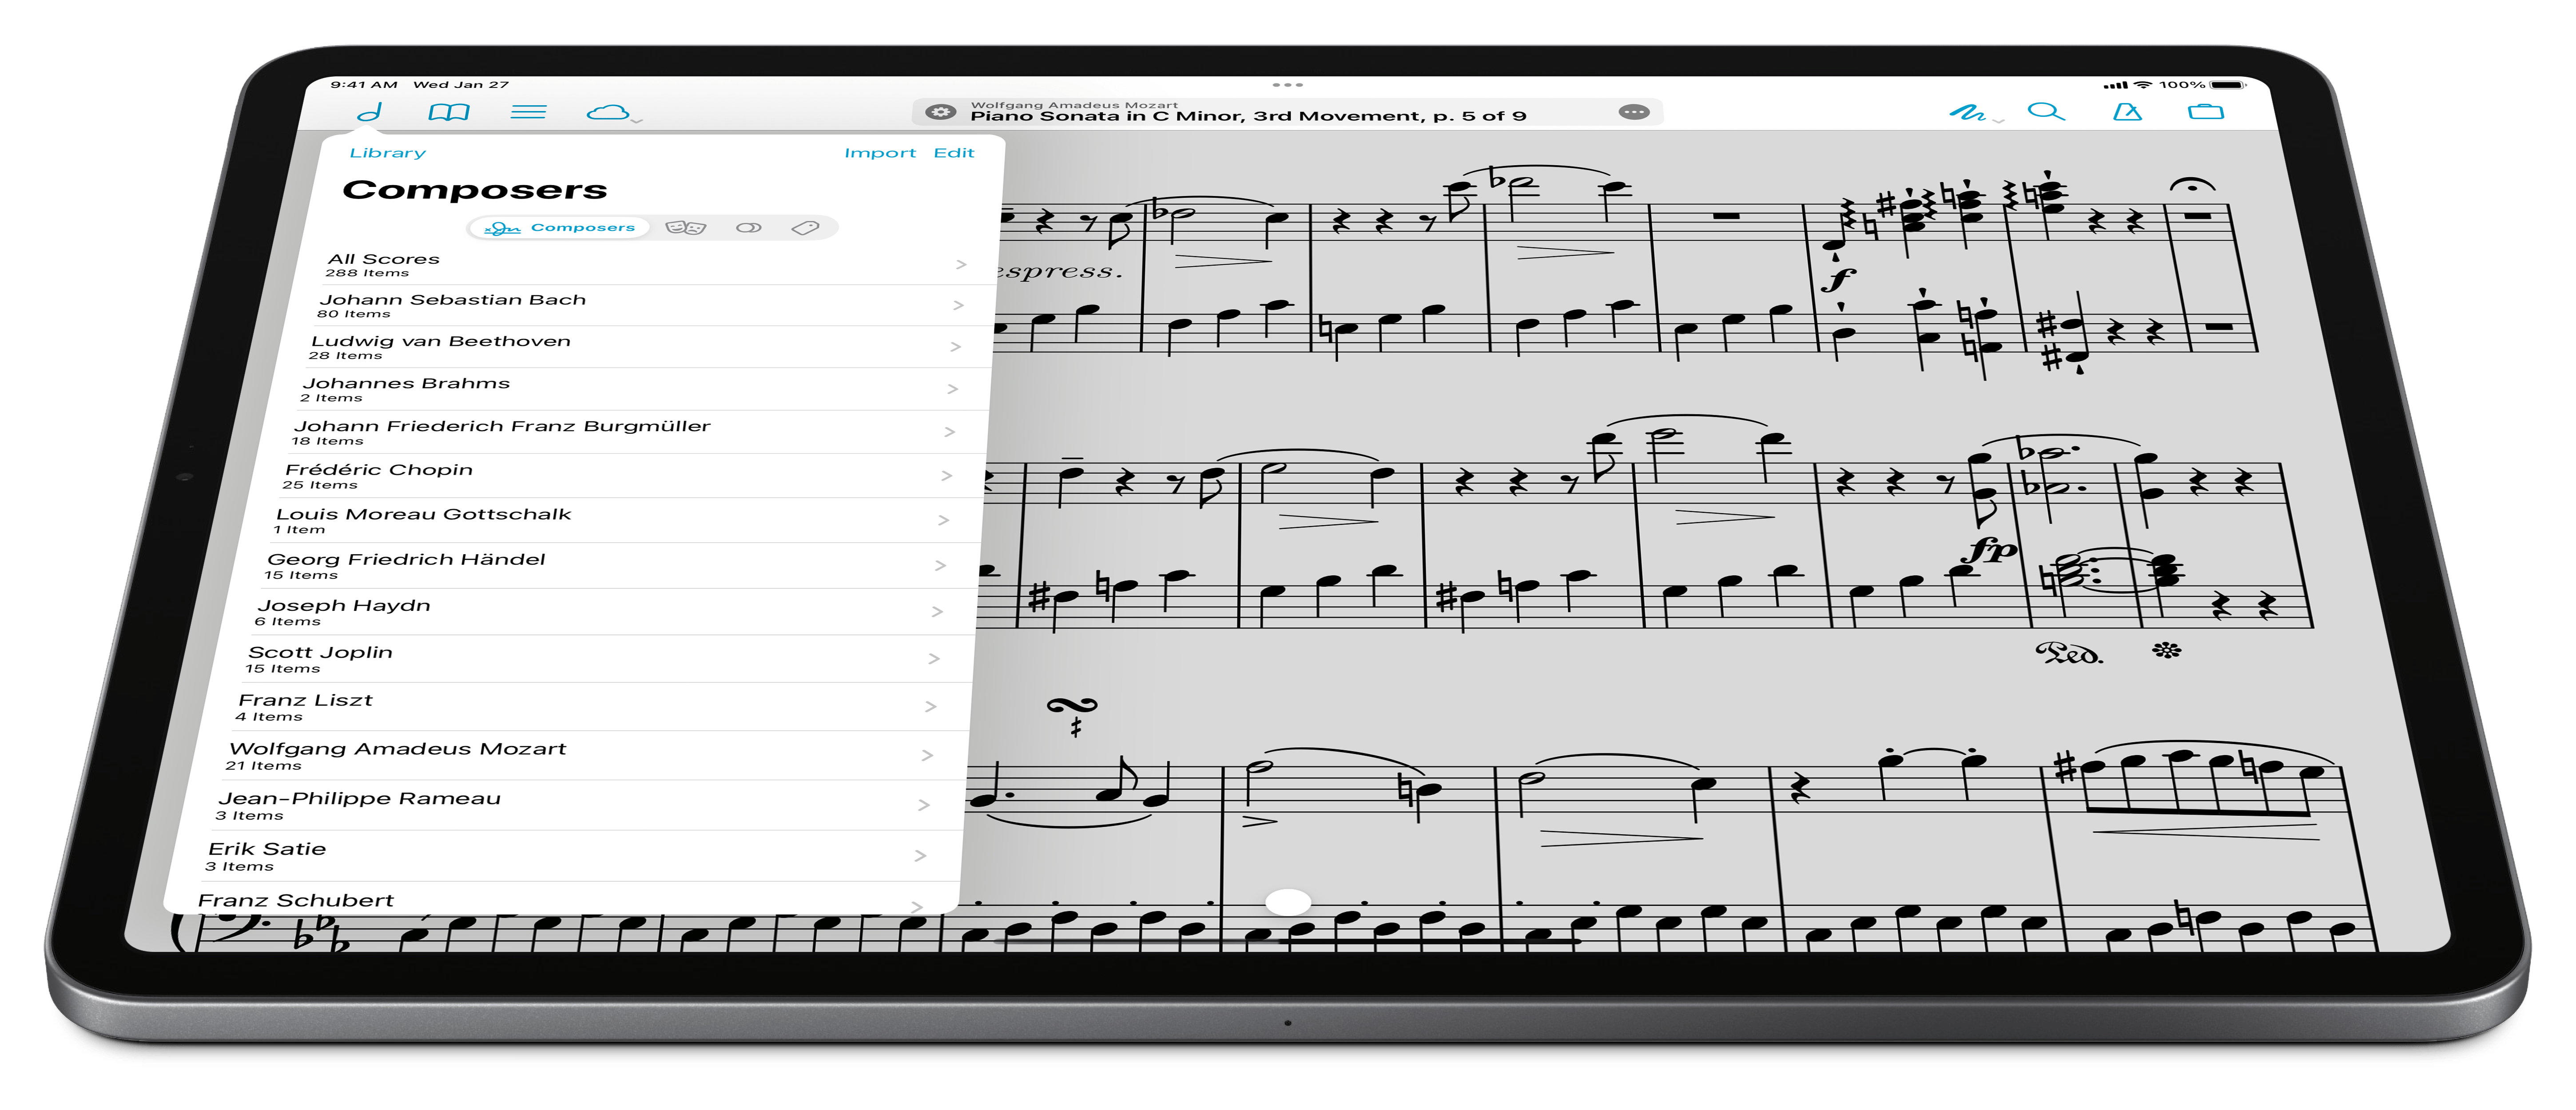Expand chevron on Joplin row
This screenshot has width=2576, height=1110.
[x=933, y=658]
